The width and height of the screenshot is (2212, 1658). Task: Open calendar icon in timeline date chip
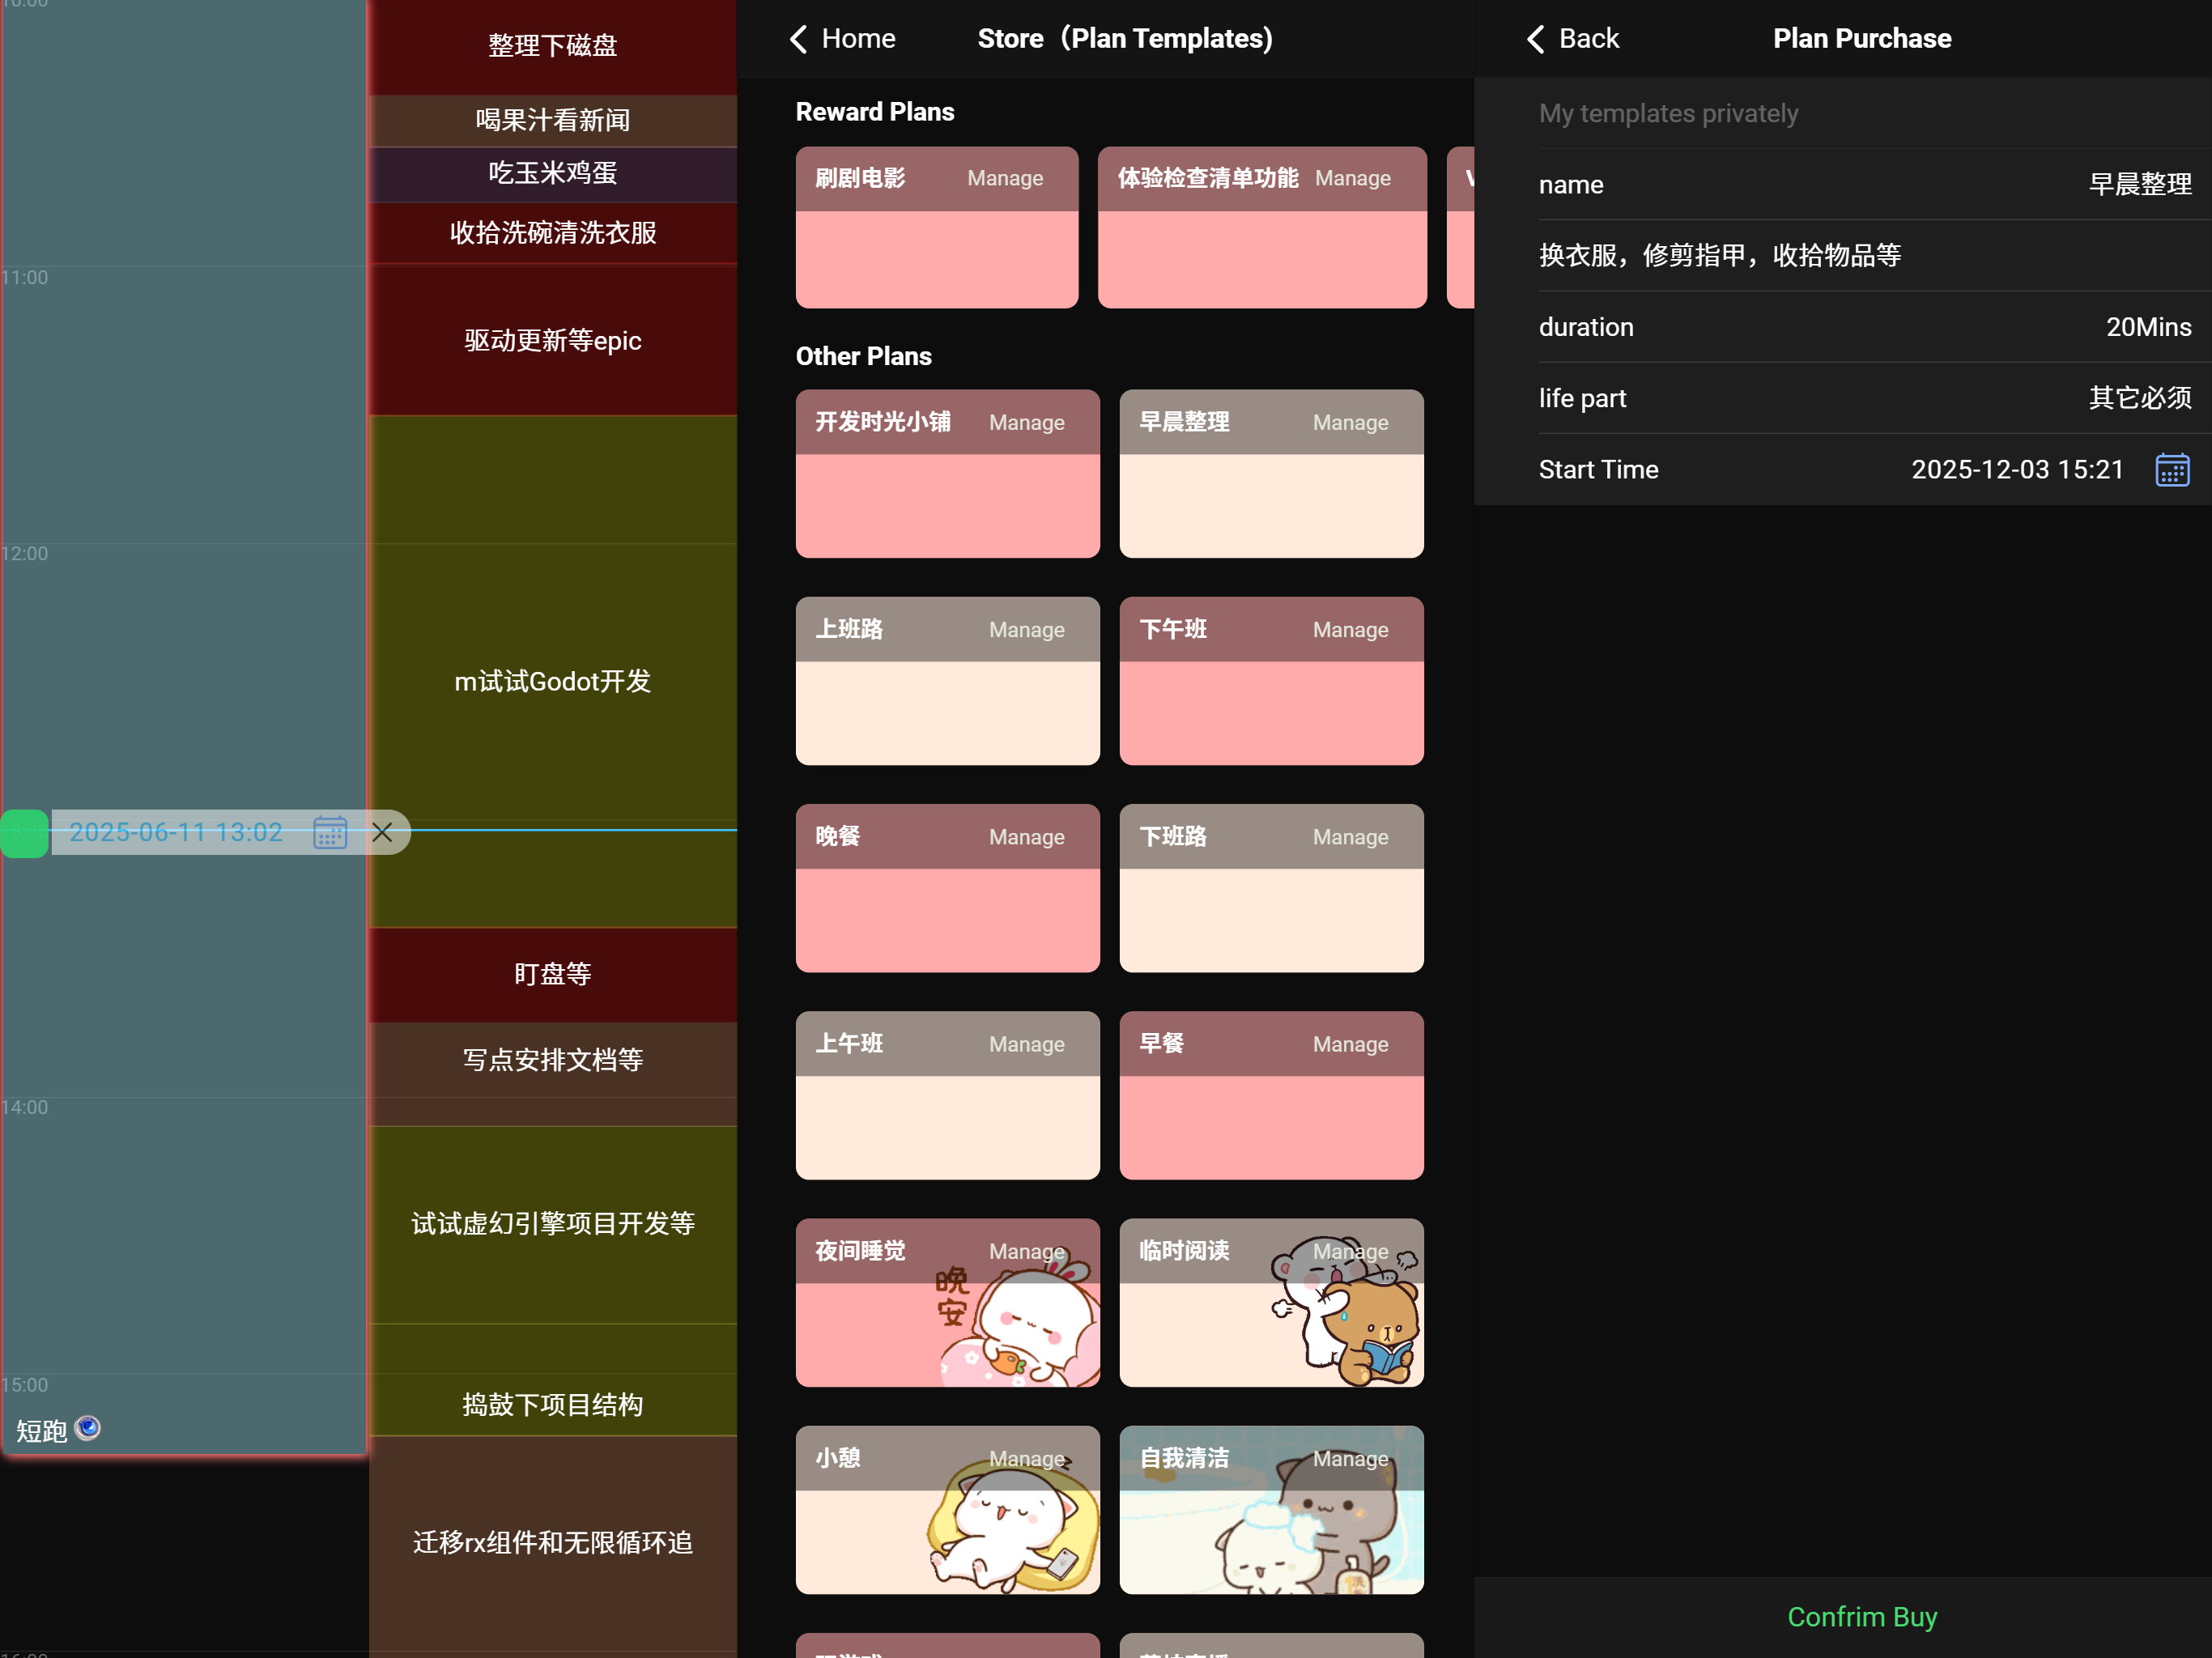[x=330, y=832]
